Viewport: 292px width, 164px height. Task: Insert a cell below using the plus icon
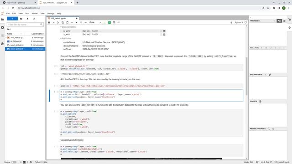54,22
